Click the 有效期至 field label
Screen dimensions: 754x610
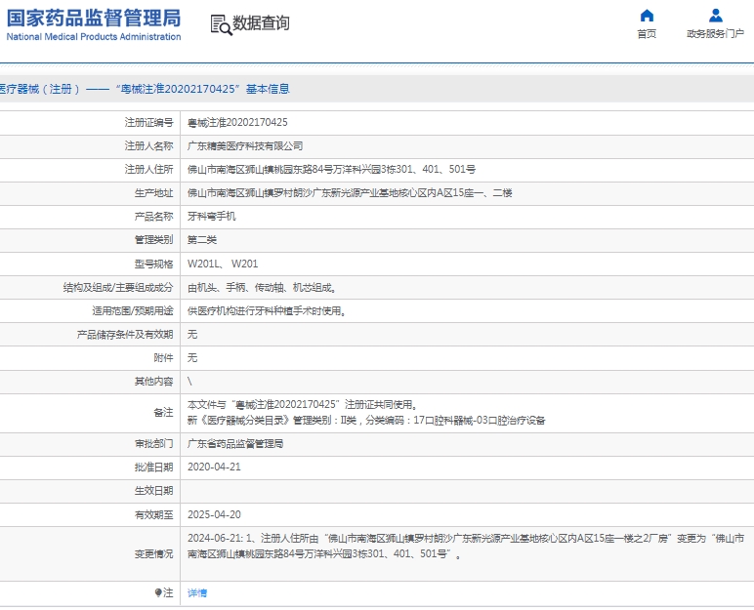[154, 514]
